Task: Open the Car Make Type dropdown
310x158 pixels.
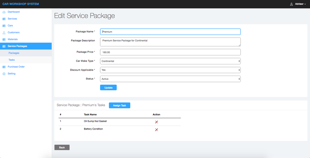Action: [170, 61]
